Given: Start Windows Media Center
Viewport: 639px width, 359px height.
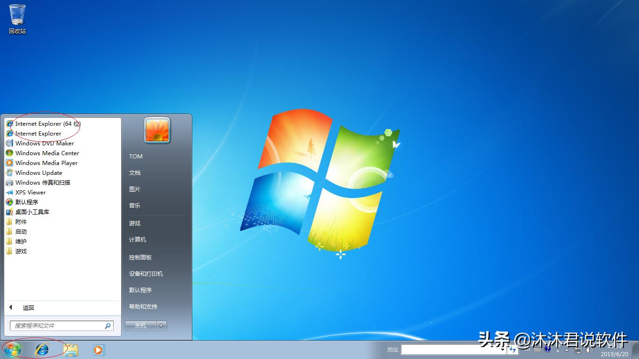Looking at the screenshot, I should (47, 153).
